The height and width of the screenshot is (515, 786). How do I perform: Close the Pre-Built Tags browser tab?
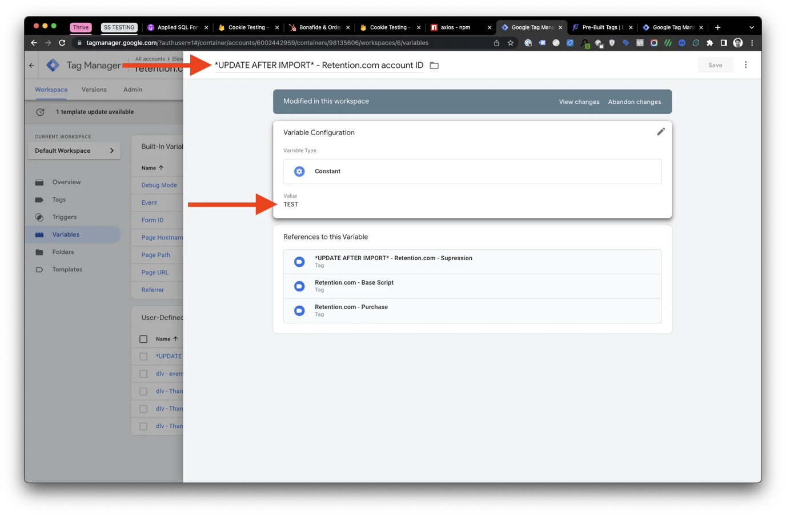point(631,27)
